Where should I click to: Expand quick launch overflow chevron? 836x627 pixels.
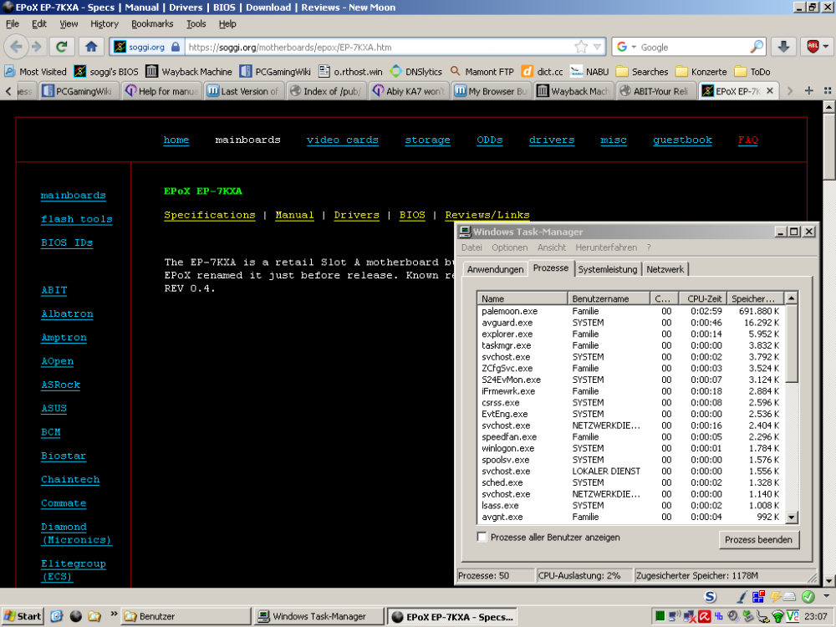point(114,614)
